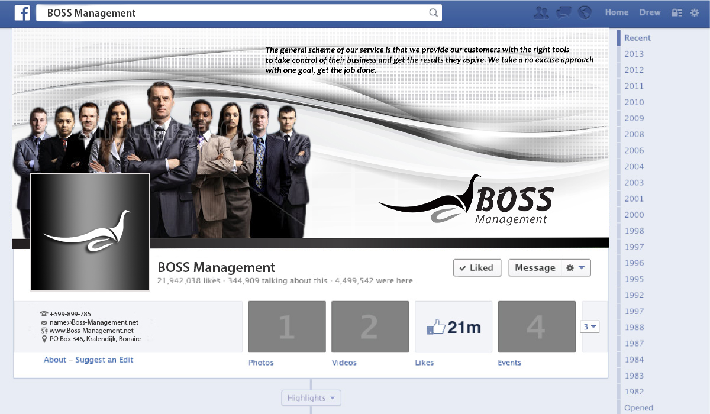Click the search magnifier icon
This screenshot has height=414, width=710.
(434, 12)
